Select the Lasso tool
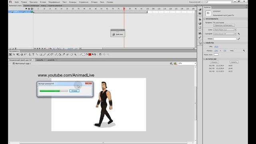 (25, 54)
